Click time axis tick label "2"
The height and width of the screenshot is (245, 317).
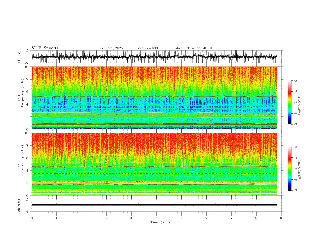82,218
